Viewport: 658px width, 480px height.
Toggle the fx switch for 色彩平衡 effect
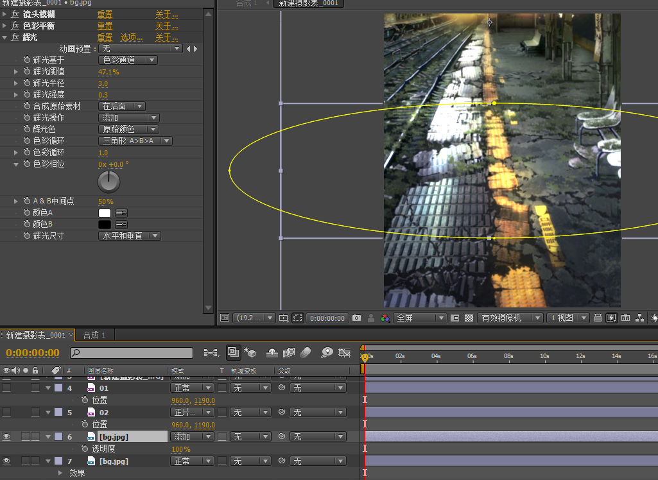(x=14, y=26)
